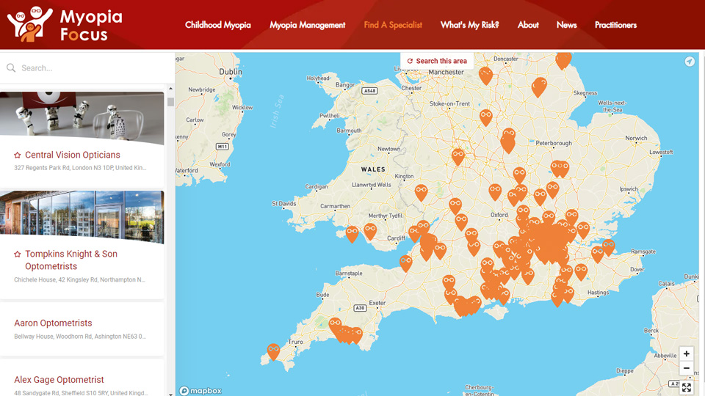Go to the News page

[x=566, y=25]
